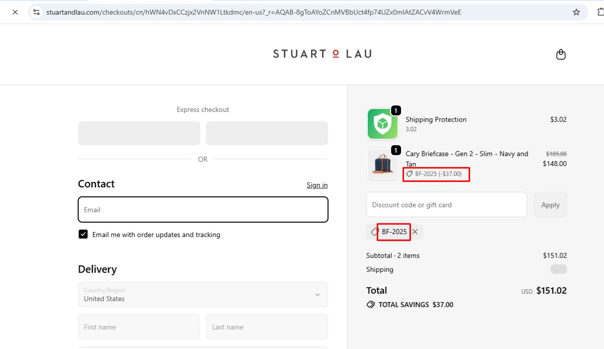Viewport: 604px width, 349px height.
Task: Click the Subtotal · 2 items text
Action: point(393,256)
